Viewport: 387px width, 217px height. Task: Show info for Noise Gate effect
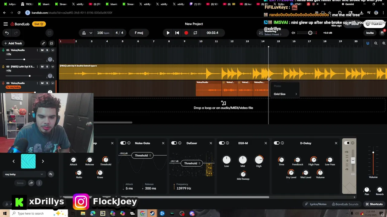tap(129, 143)
